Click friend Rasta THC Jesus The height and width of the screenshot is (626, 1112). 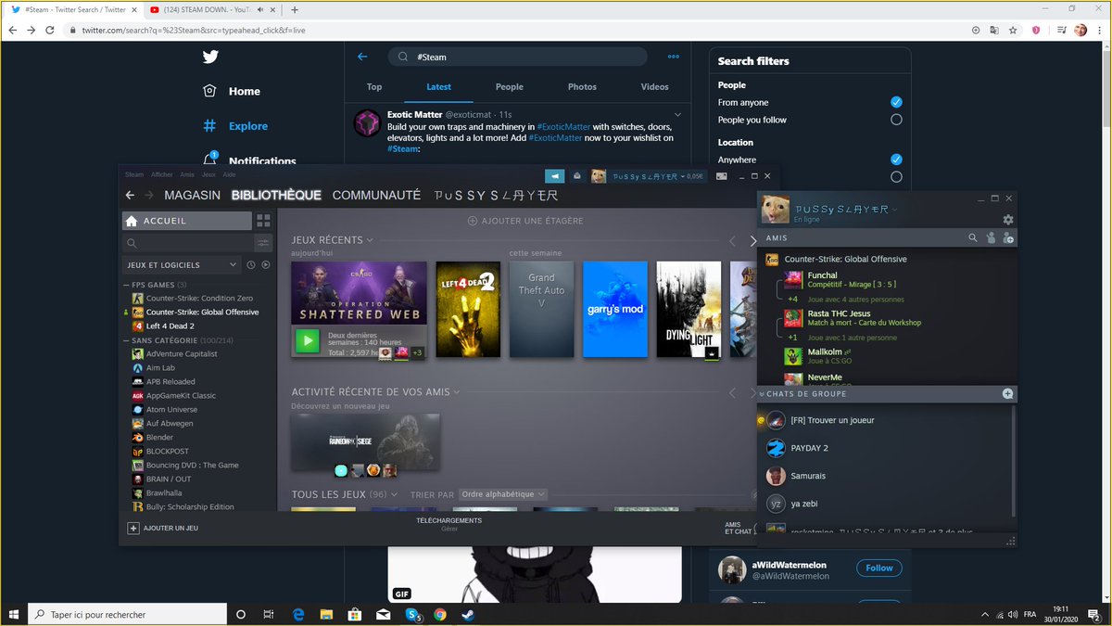click(839, 313)
